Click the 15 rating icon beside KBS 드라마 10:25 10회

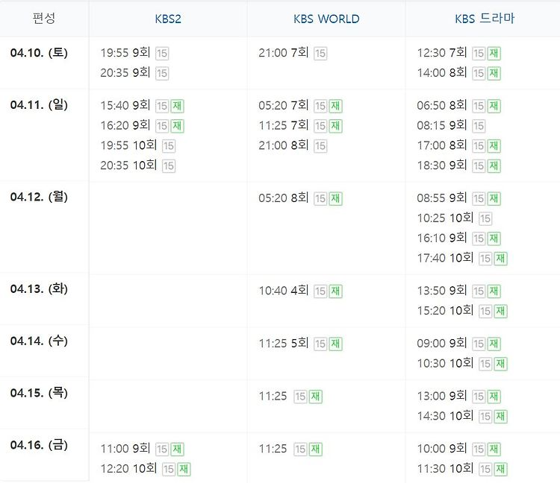485,218
